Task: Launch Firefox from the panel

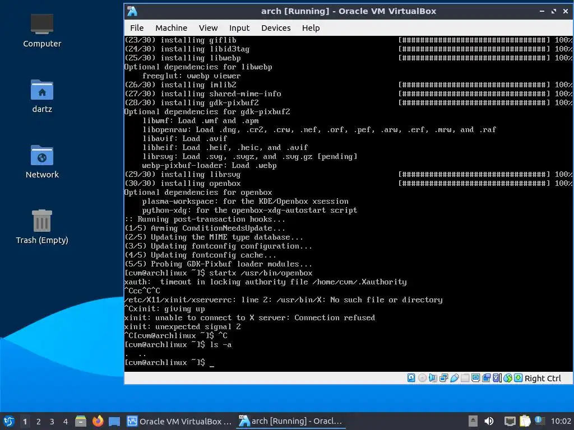Action: [x=98, y=421]
